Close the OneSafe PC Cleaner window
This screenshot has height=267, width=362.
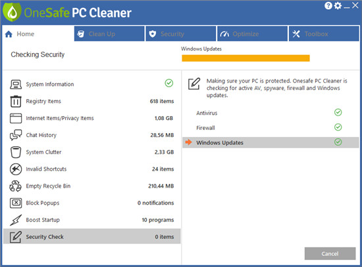pyautogui.click(x=355, y=5)
